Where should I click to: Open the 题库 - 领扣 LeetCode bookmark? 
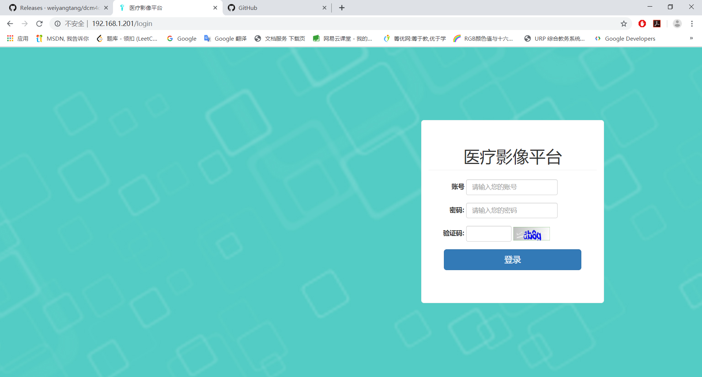click(127, 38)
